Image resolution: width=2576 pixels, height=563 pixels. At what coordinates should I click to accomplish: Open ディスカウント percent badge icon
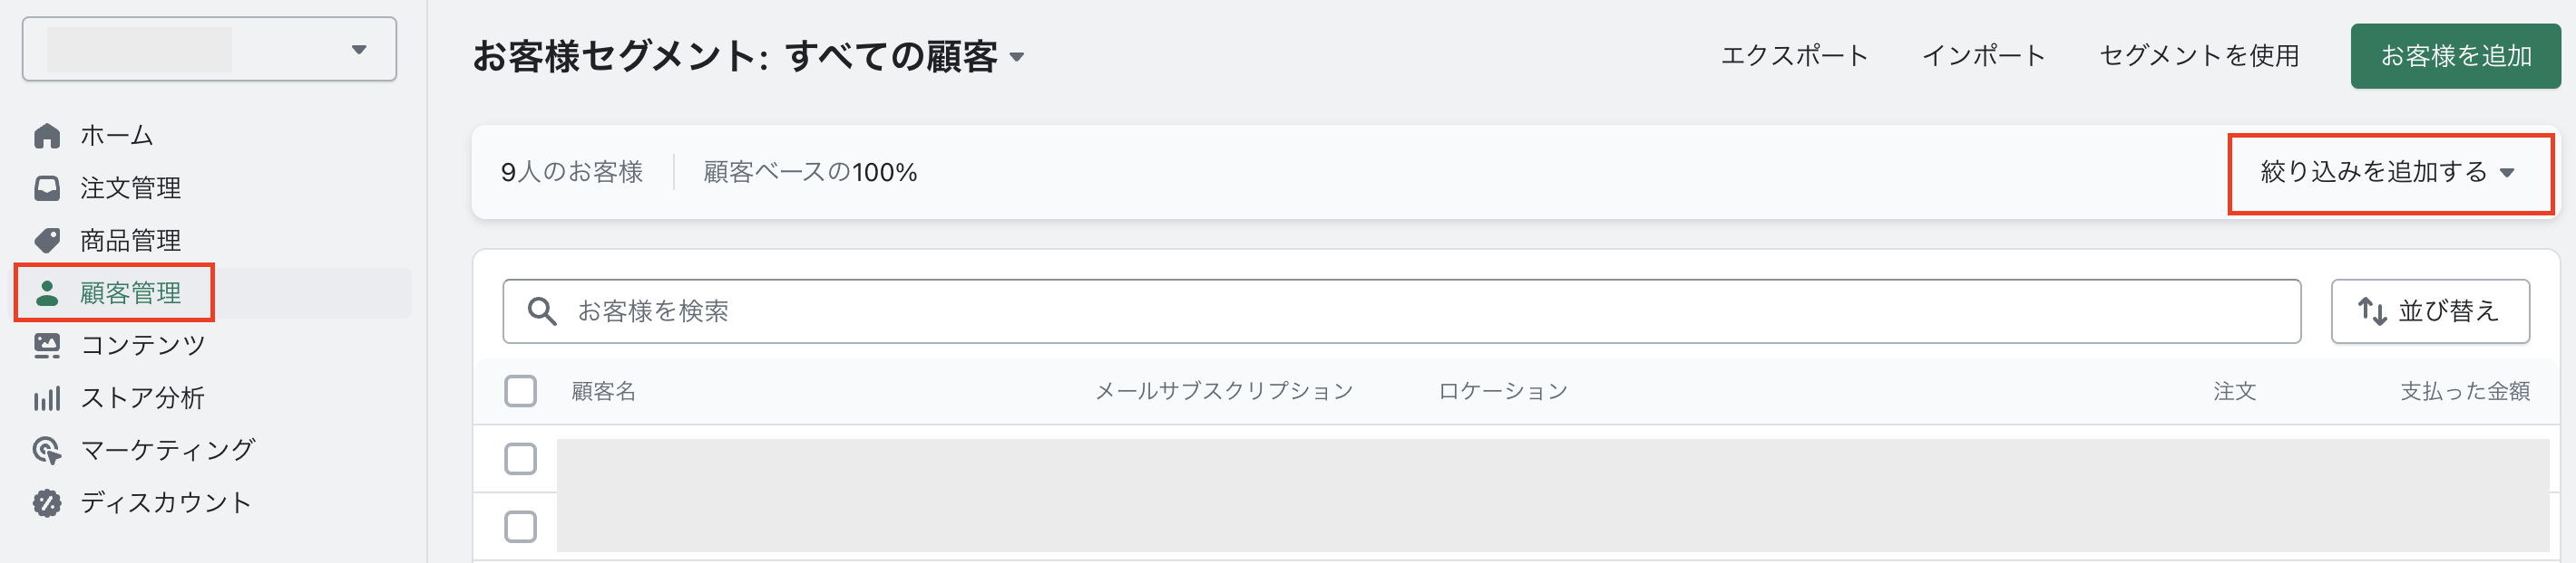pyautogui.click(x=47, y=503)
